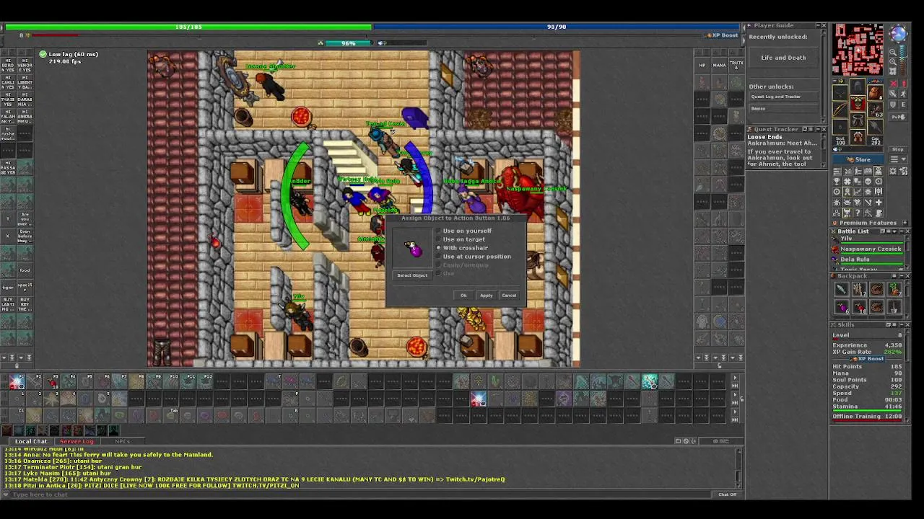The height and width of the screenshot is (519, 924).
Task: Click the green health bar
Action: (188, 27)
